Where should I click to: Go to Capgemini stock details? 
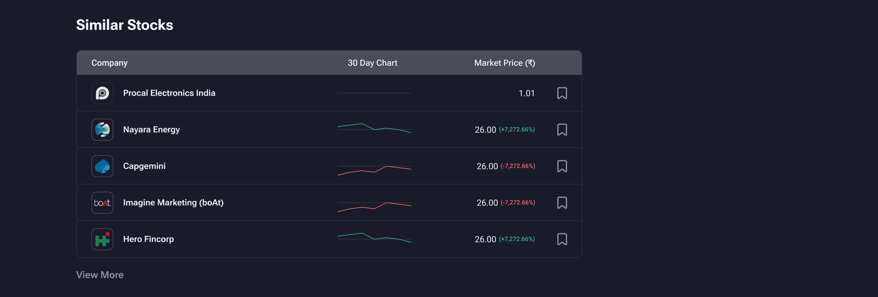click(x=144, y=166)
